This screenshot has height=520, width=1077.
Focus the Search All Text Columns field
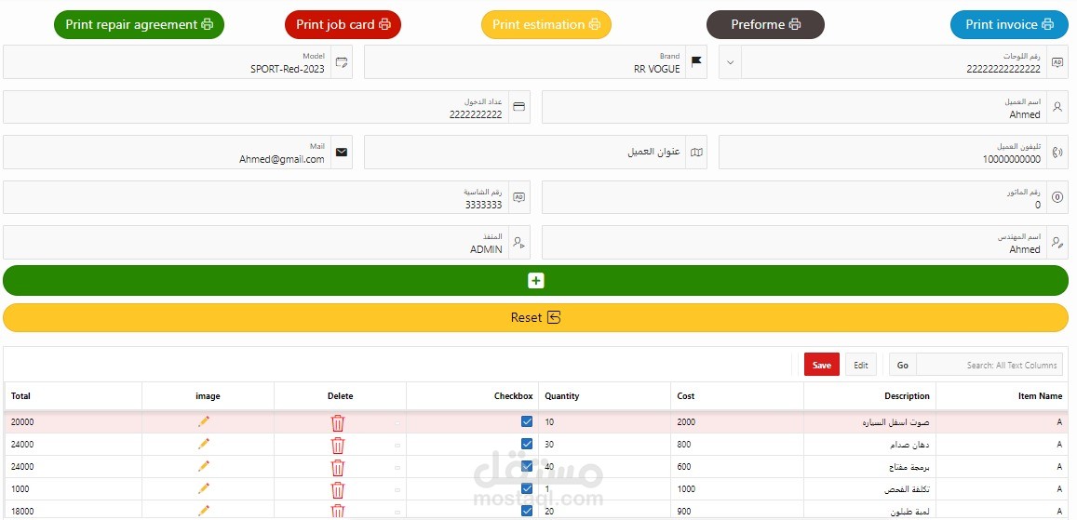click(x=989, y=365)
